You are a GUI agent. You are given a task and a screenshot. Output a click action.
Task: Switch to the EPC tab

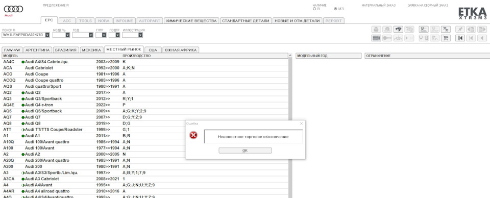tap(49, 20)
